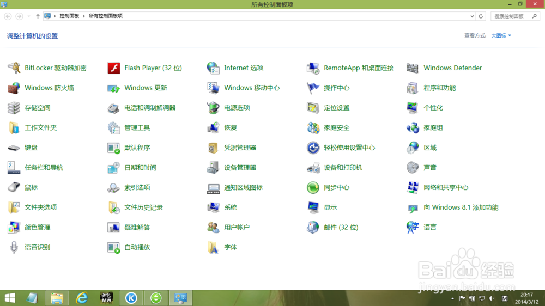
Task: Expand the address bar history dropdown arrow
Action: click(x=472, y=16)
